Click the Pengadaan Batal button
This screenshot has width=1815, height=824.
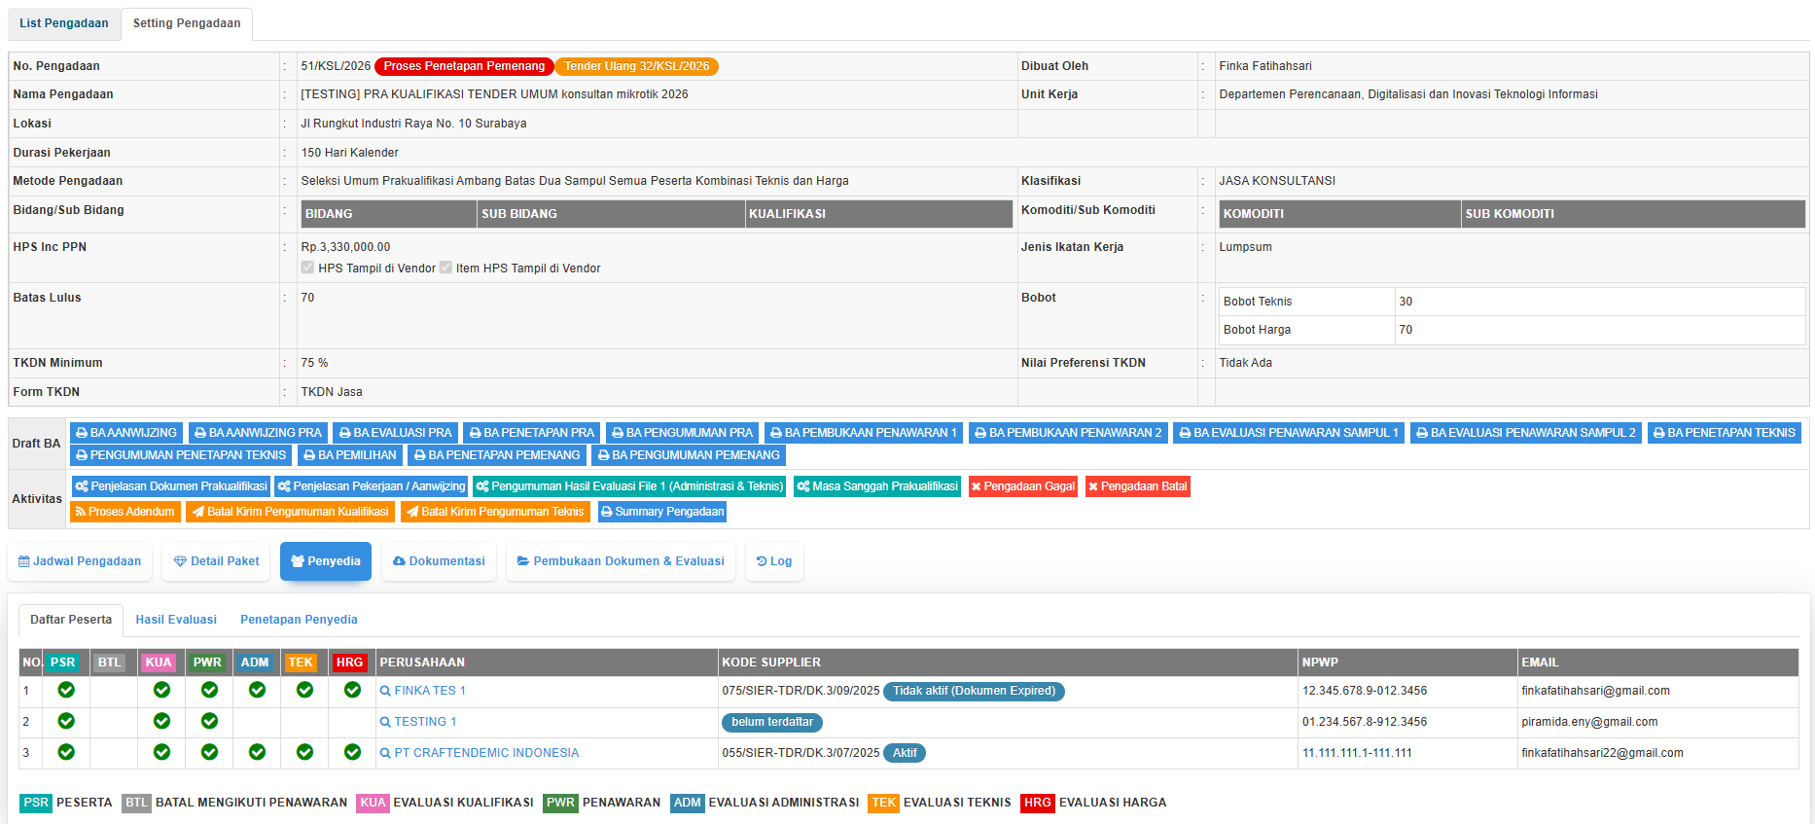click(x=1137, y=486)
